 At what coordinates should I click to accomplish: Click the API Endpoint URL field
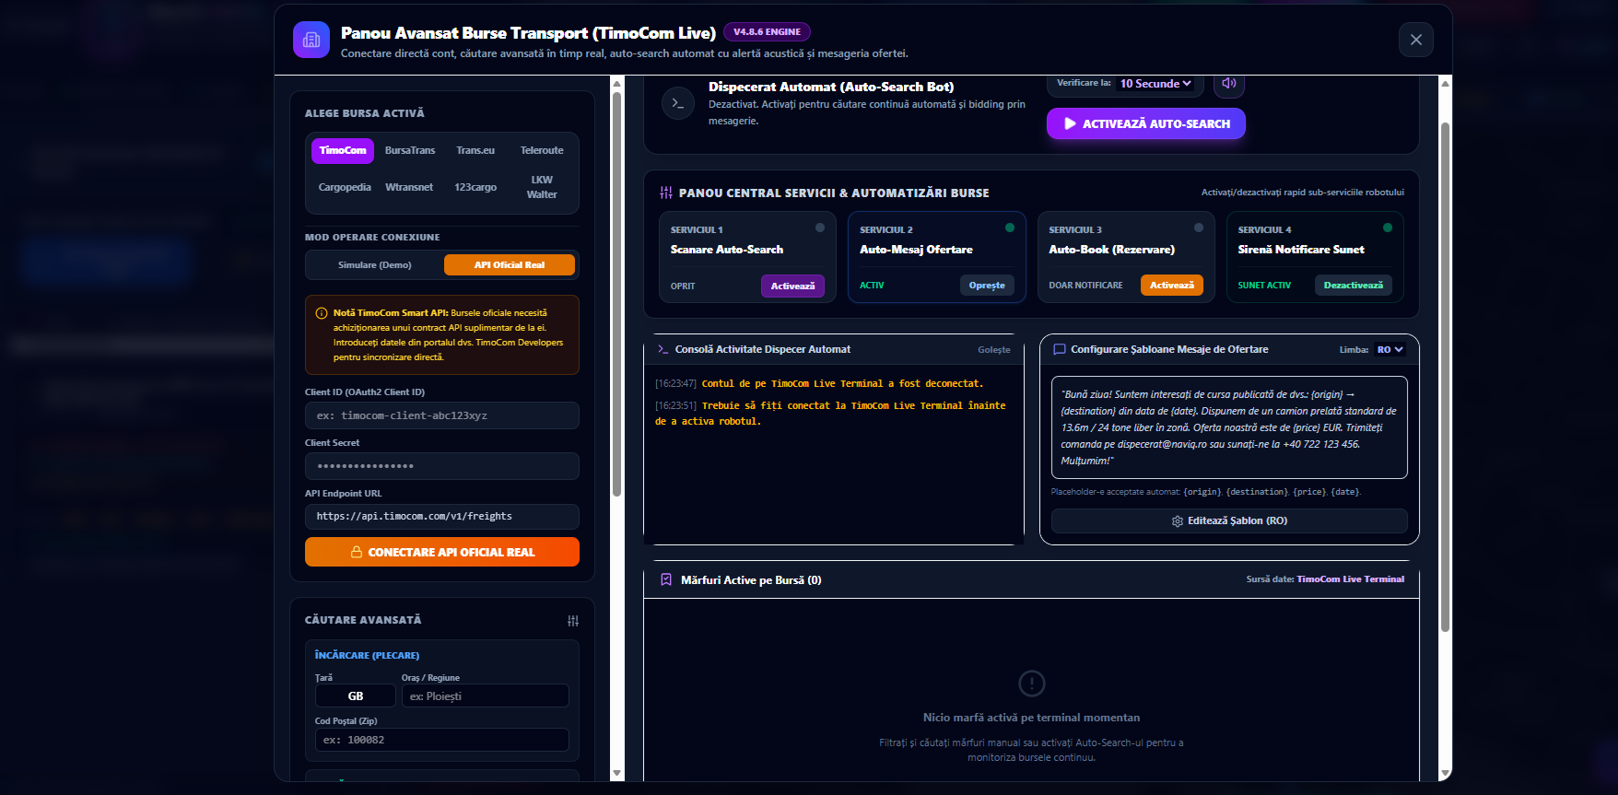coord(442,517)
